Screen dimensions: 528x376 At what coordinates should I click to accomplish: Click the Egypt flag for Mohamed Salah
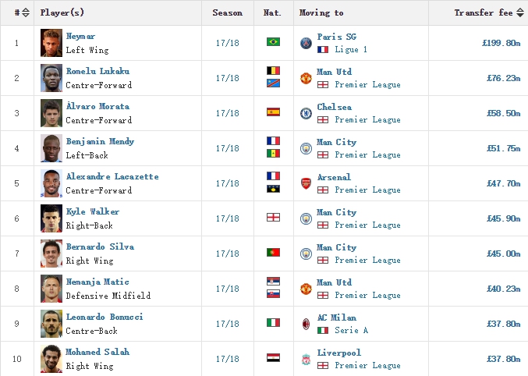[x=273, y=358]
